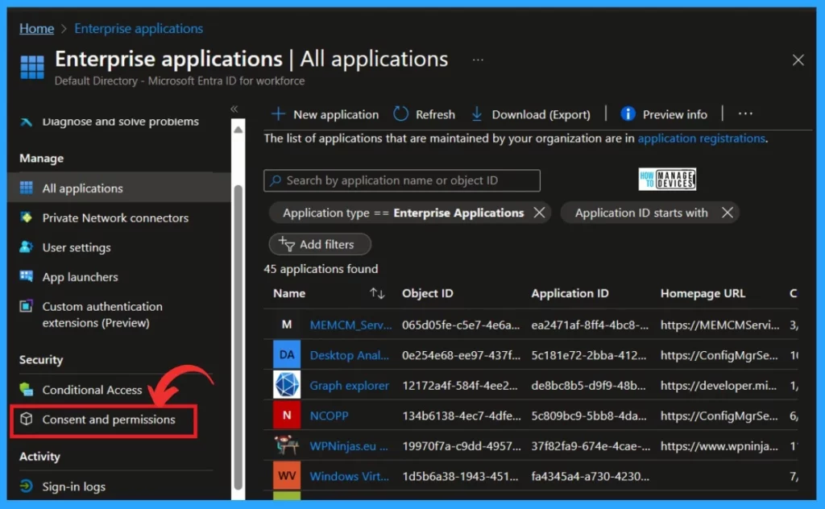Go to Home breadcrumb link
Screen dimensions: 825x509
[x=37, y=28]
